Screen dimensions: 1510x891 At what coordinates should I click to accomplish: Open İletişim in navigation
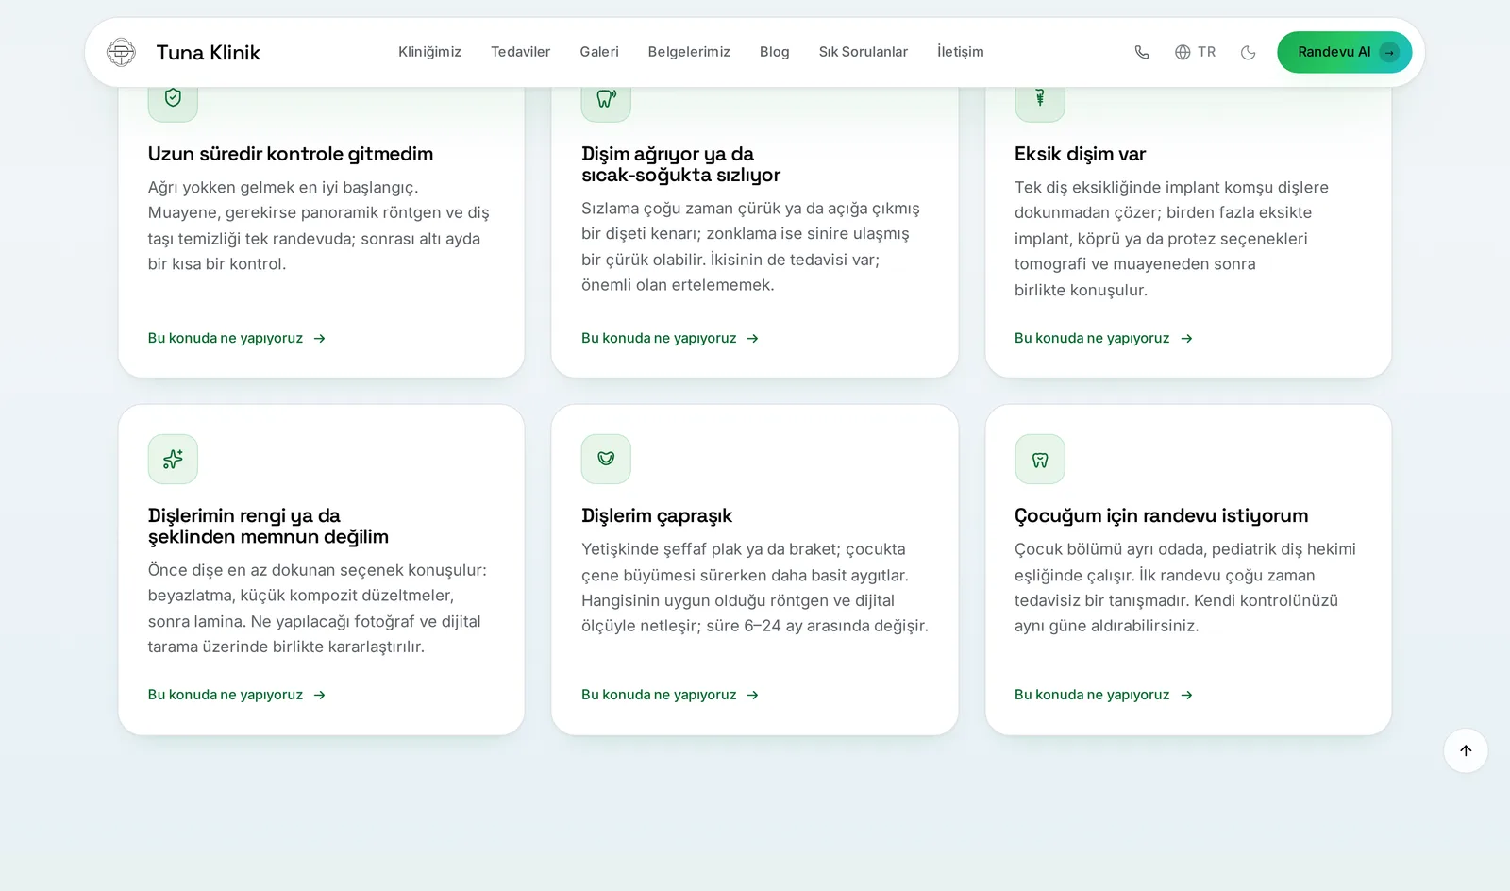[960, 52]
